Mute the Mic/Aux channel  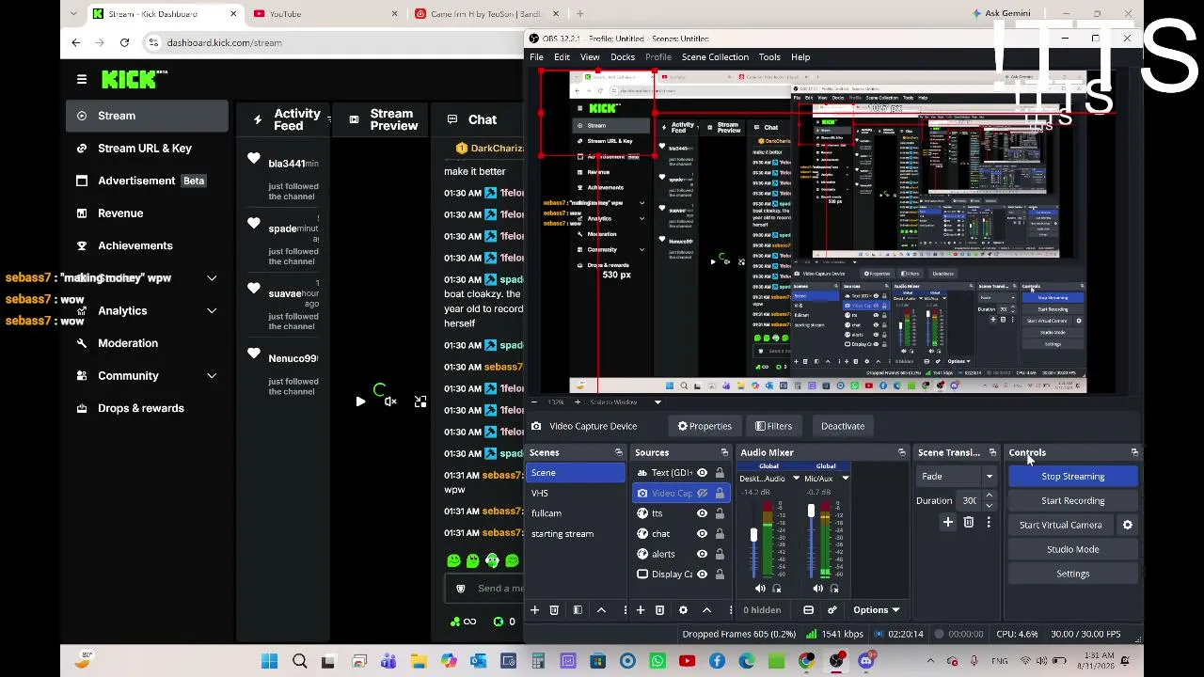click(817, 589)
